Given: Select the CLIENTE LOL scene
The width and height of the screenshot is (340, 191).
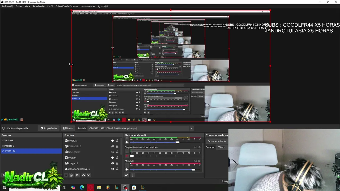Looking at the screenshot, I should (31, 151).
